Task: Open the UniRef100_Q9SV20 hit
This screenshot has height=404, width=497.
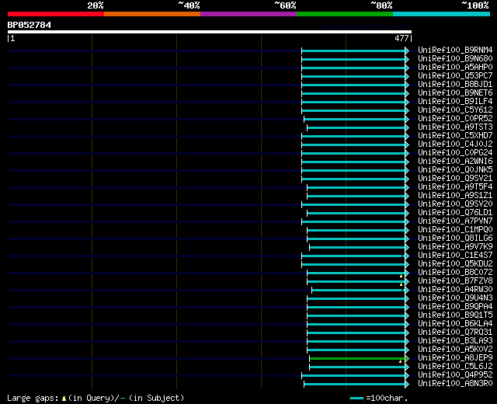Action: click(x=455, y=204)
